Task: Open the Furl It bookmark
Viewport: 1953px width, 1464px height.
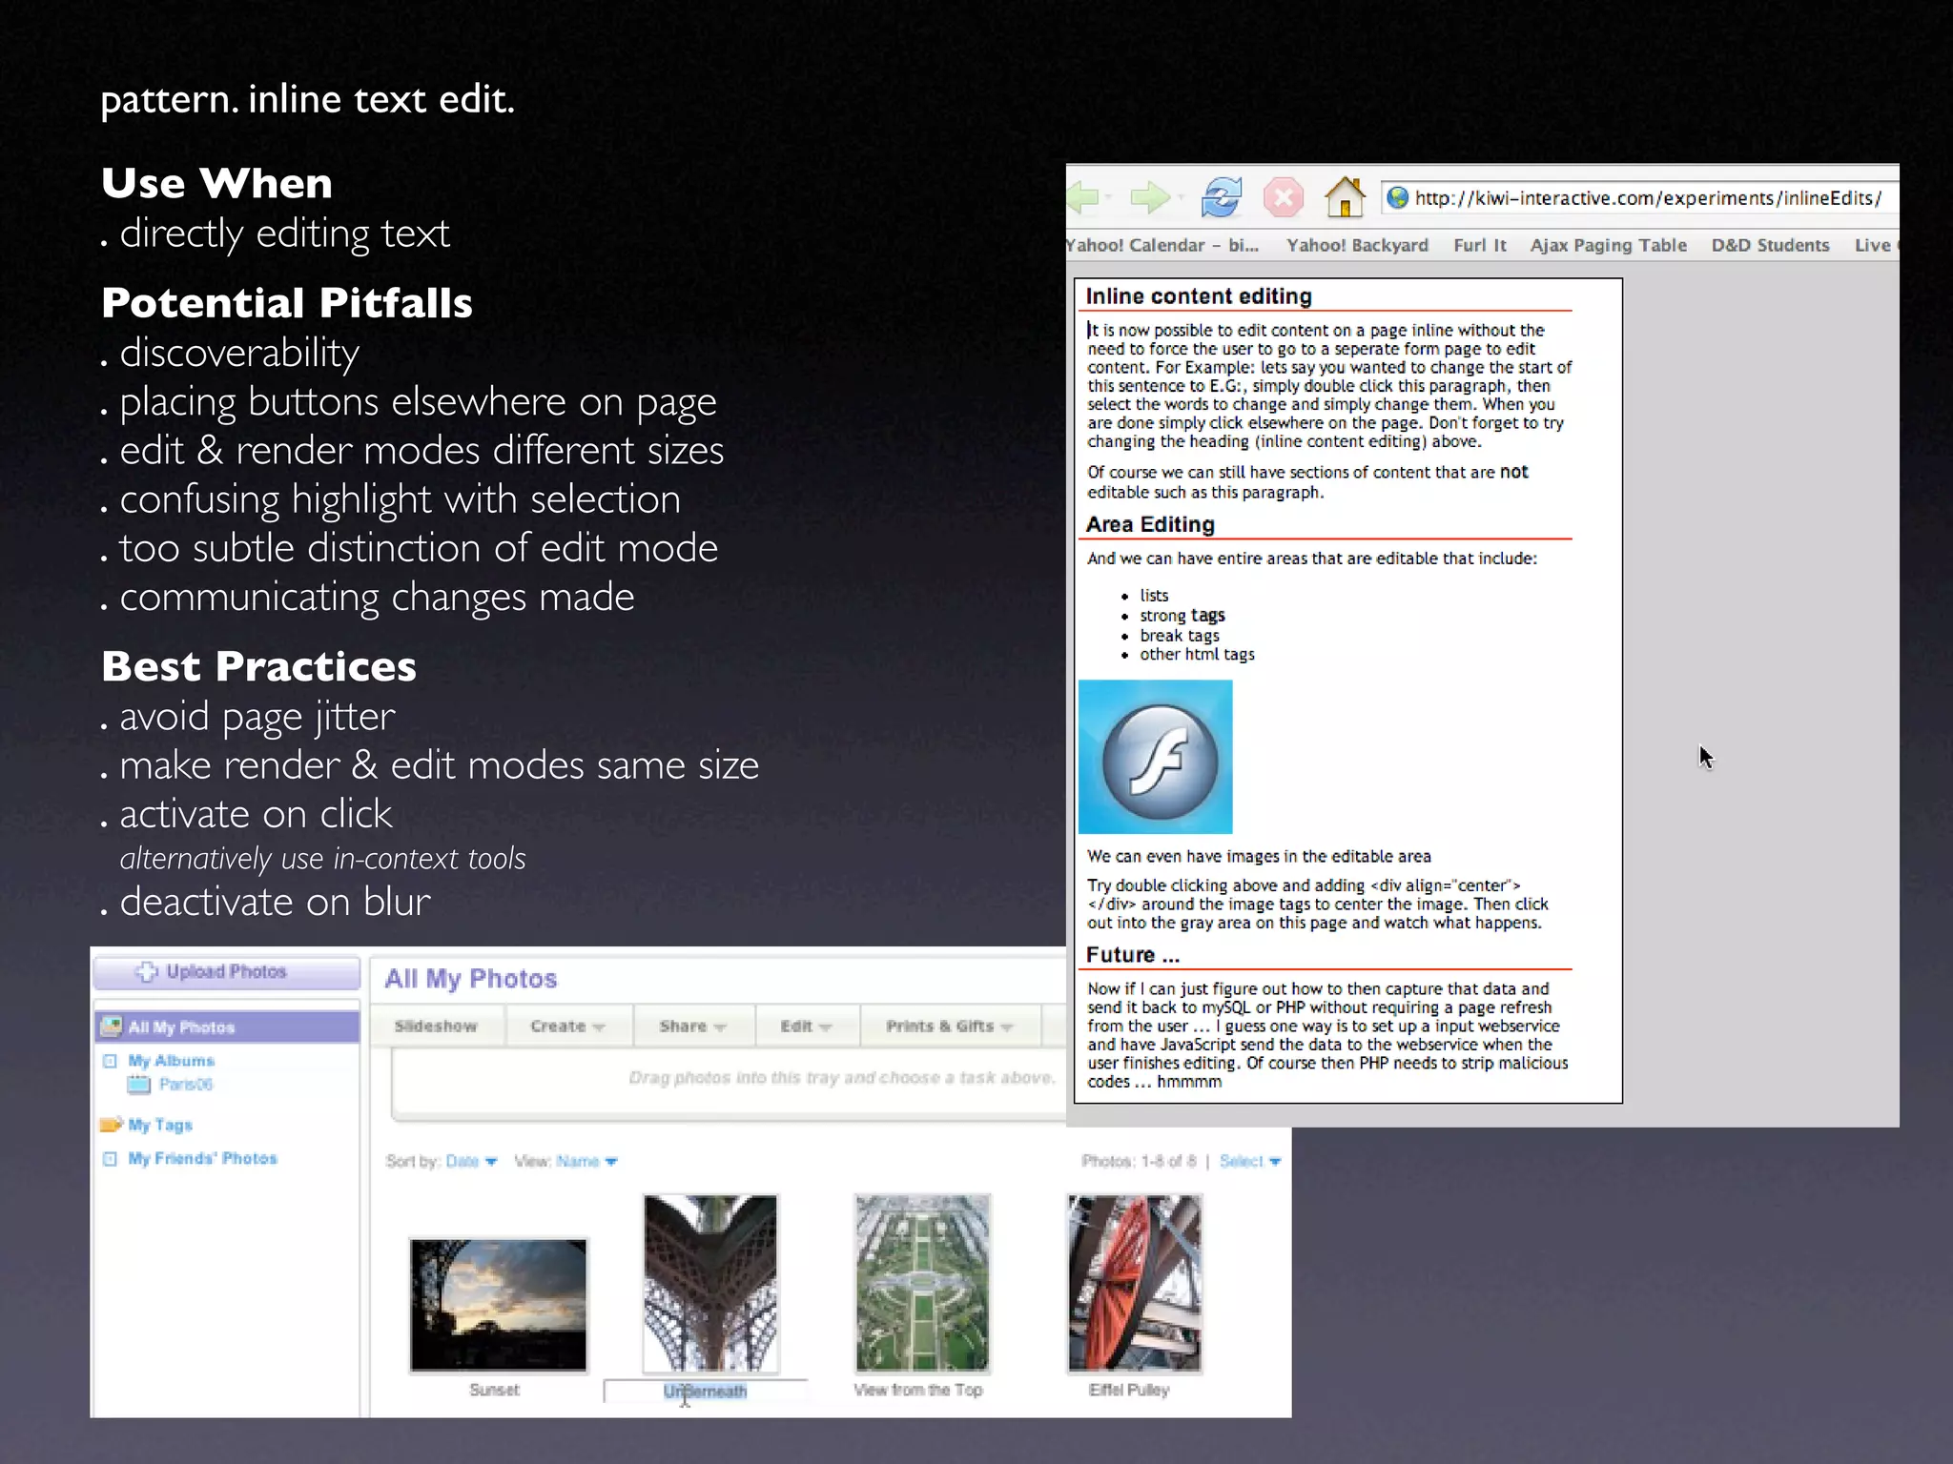Action: click(x=1480, y=245)
